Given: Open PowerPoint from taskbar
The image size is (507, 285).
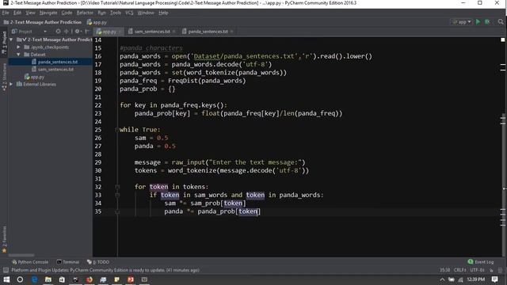Looking at the screenshot, I should click(x=131, y=279).
